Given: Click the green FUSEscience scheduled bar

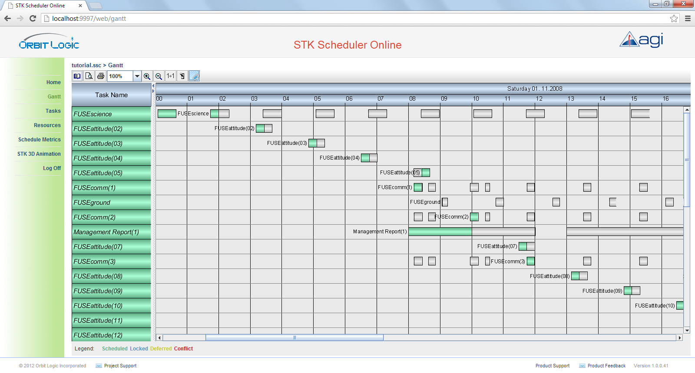Looking at the screenshot, I should (x=167, y=114).
